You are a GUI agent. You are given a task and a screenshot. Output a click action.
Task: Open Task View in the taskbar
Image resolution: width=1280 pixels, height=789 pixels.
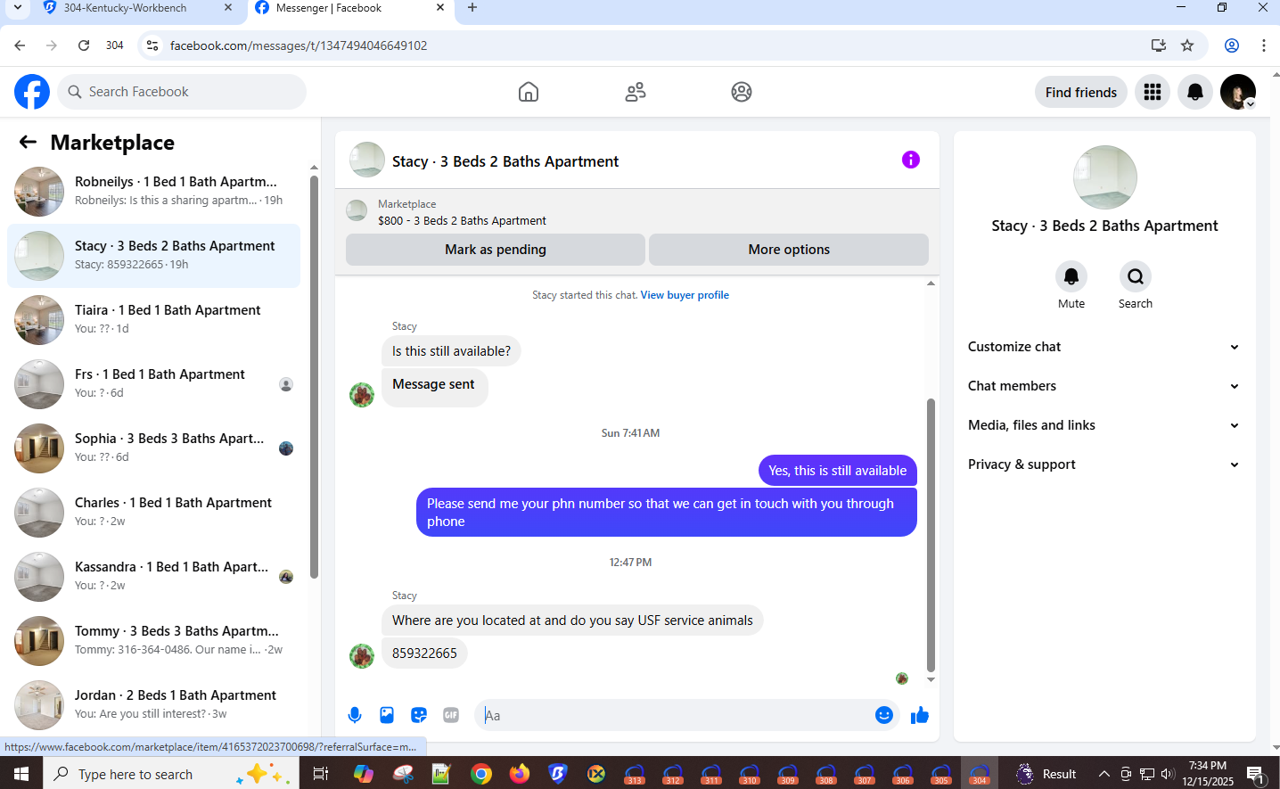321,774
